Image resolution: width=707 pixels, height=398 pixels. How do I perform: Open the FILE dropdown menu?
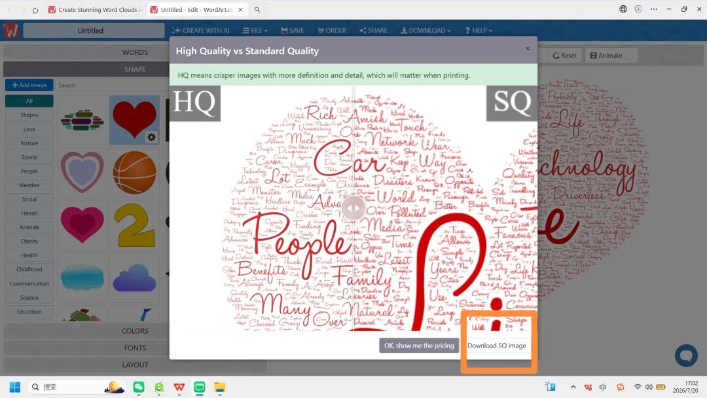pyautogui.click(x=255, y=30)
